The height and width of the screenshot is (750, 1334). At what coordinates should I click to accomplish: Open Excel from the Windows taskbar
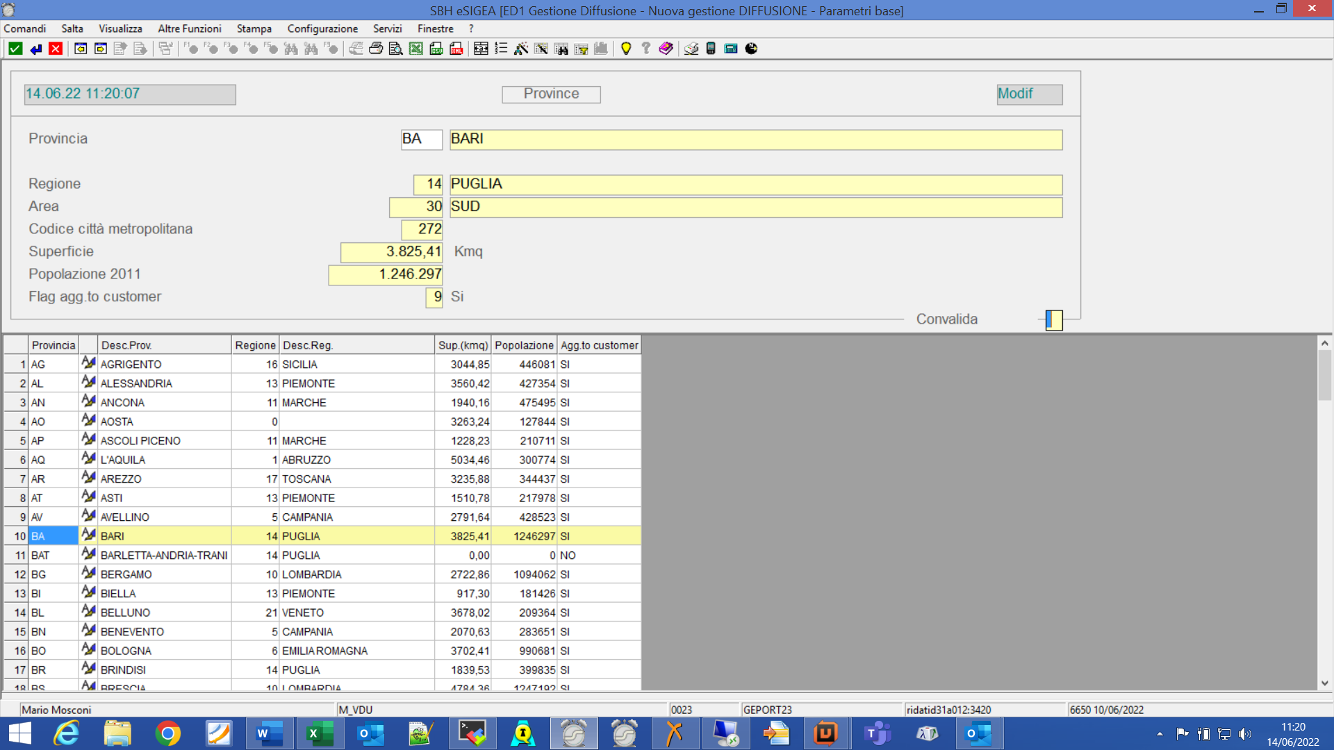click(x=320, y=733)
